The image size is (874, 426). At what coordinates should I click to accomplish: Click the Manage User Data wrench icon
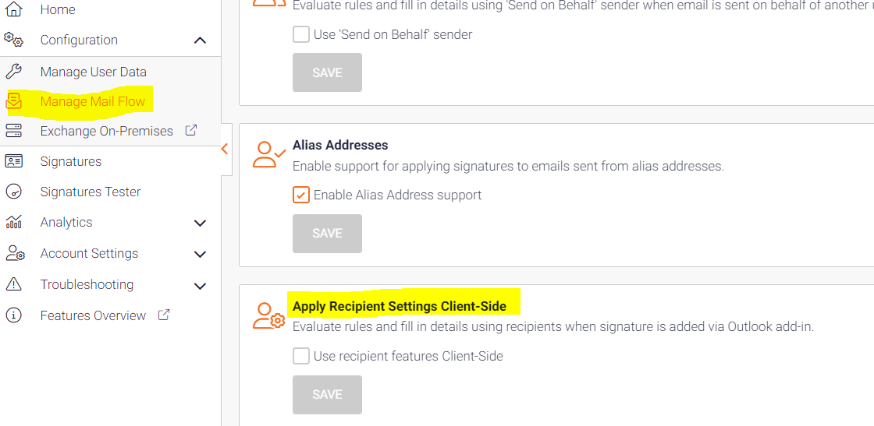tap(13, 72)
